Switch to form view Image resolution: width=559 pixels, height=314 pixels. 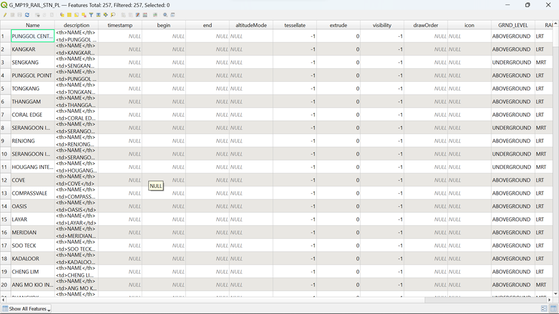[544, 309]
